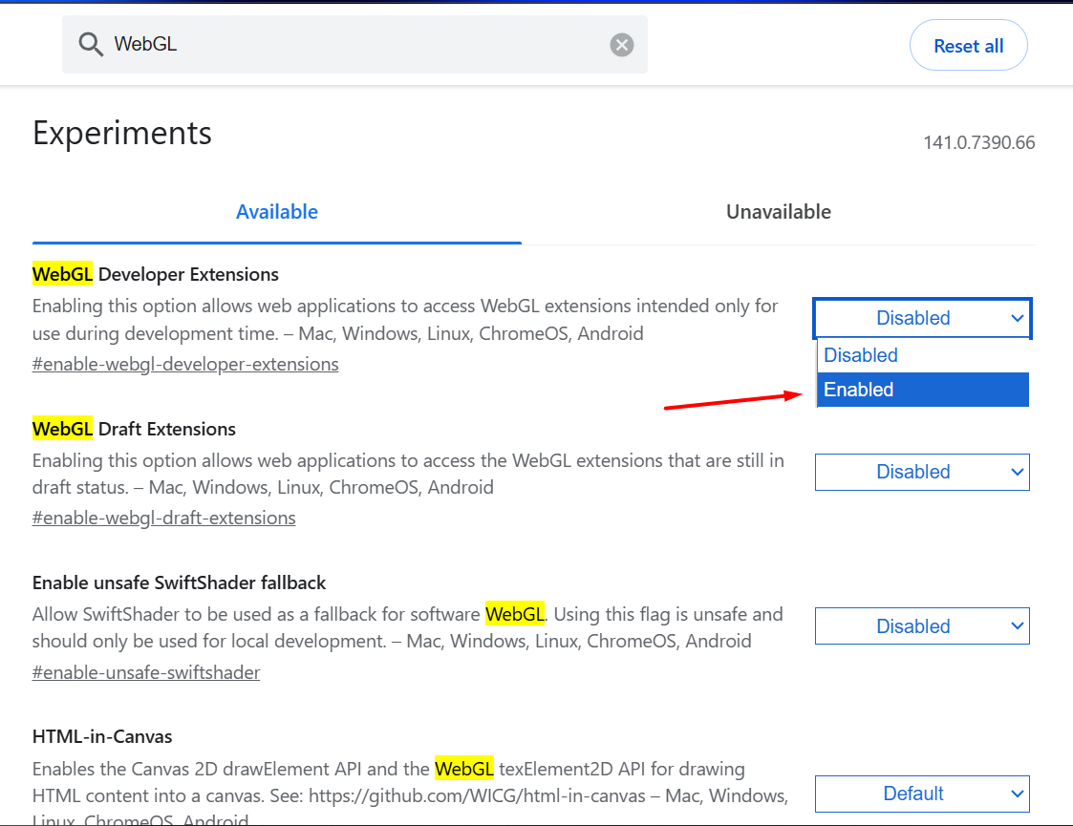Click the WebGL Draft Extensions dropdown chevron

coord(1017,472)
